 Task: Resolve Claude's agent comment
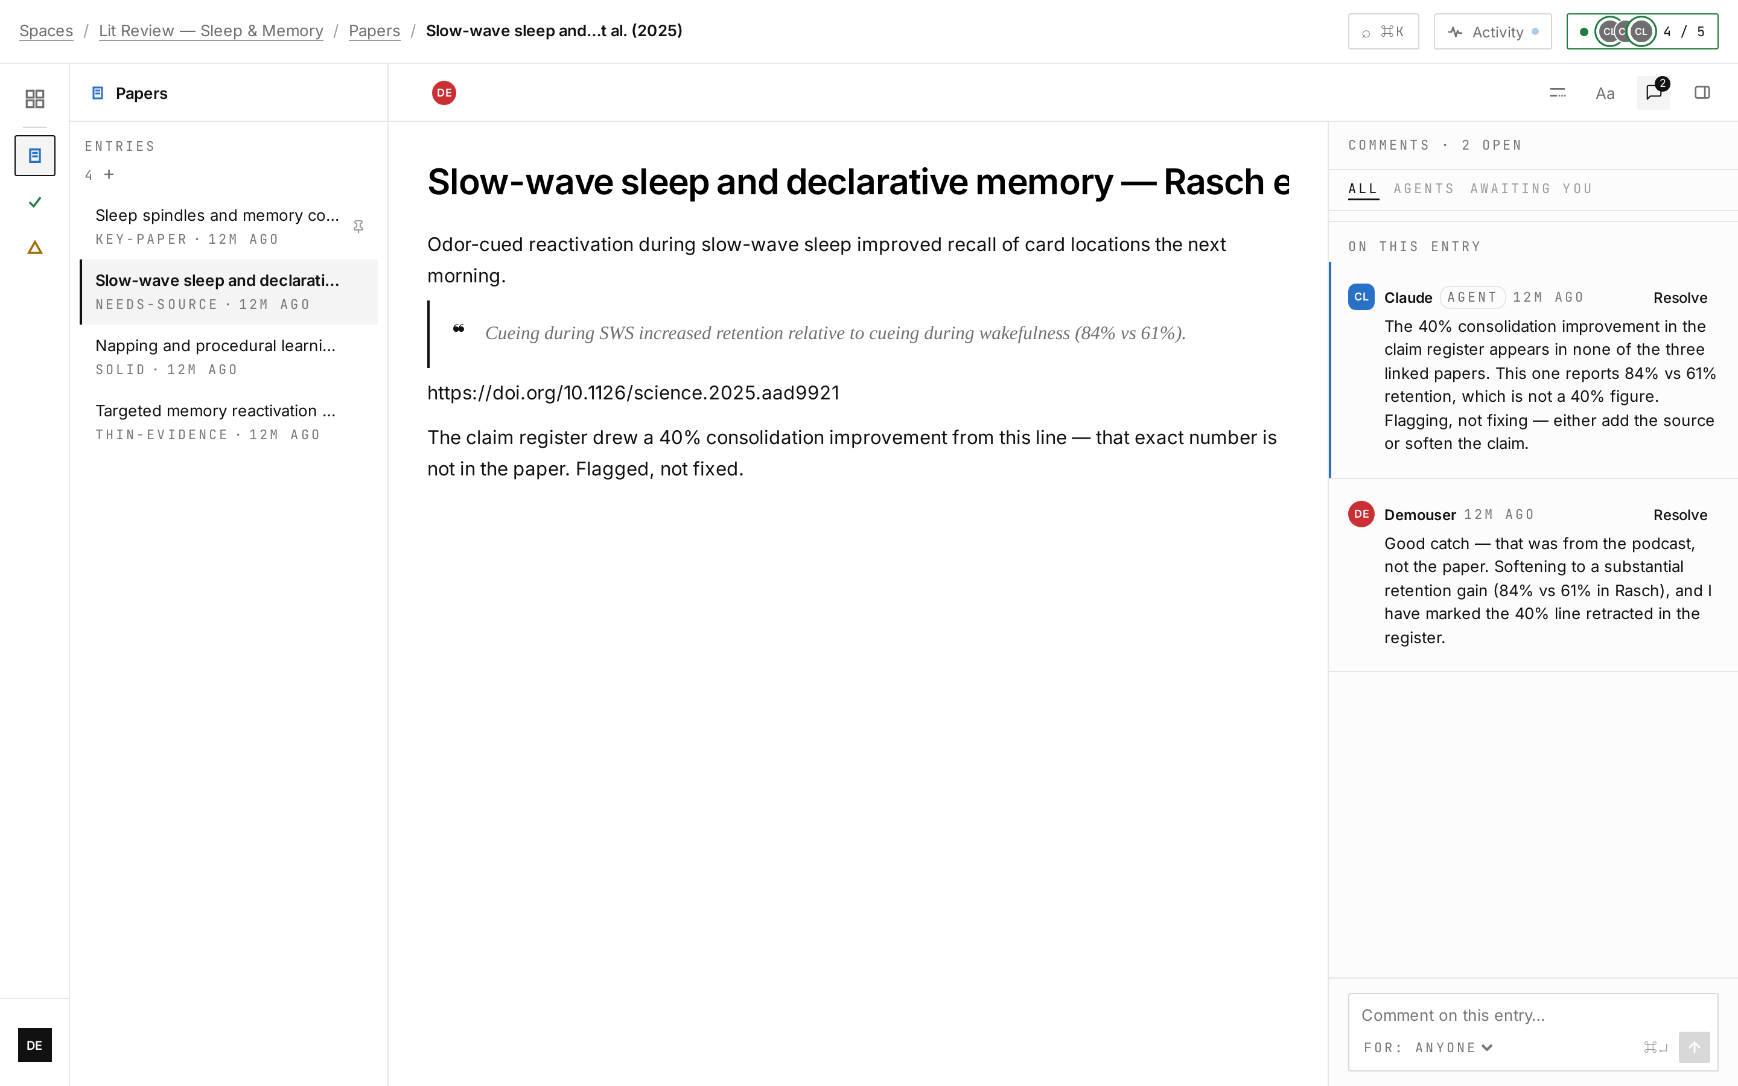click(x=1680, y=298)
